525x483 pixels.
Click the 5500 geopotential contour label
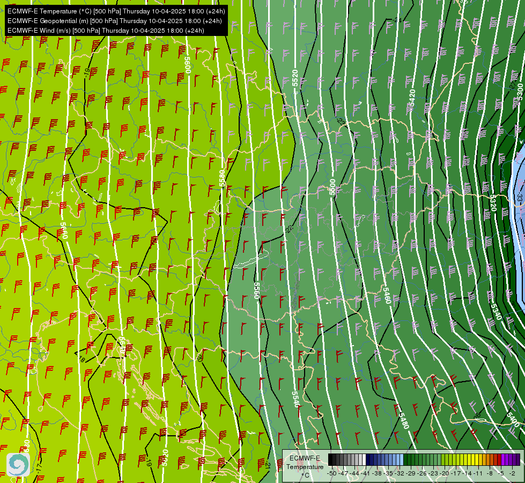coord(332,187)
